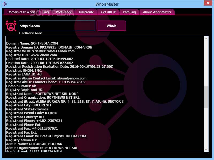Click the scroll down arrow of results
This screenshot has width=214, height=160.
206,150
